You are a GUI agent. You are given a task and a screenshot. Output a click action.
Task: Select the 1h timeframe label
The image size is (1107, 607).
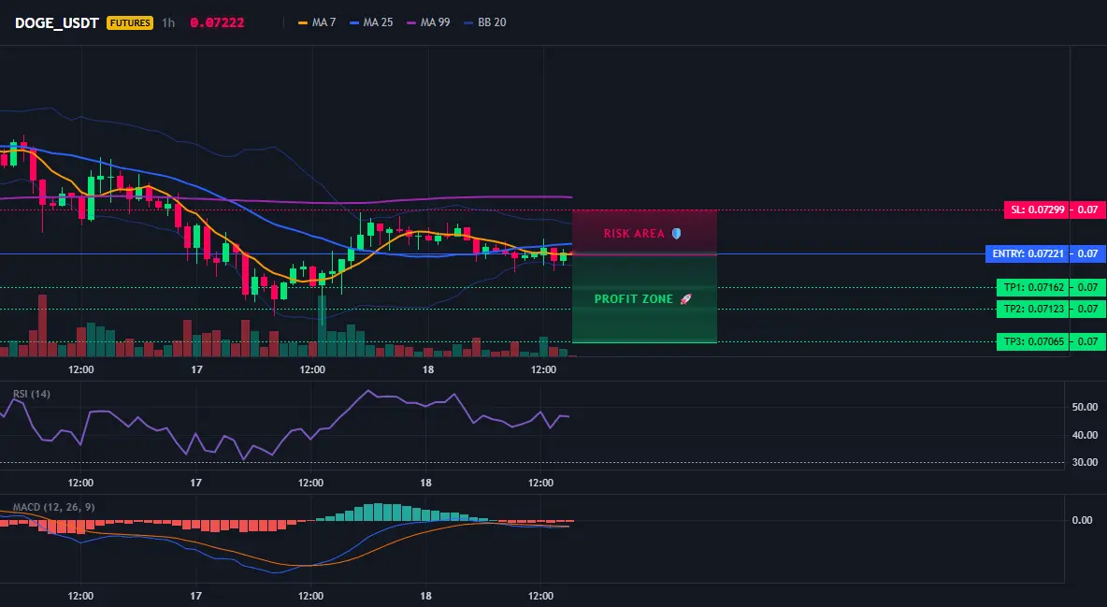[x=168, y=22]
